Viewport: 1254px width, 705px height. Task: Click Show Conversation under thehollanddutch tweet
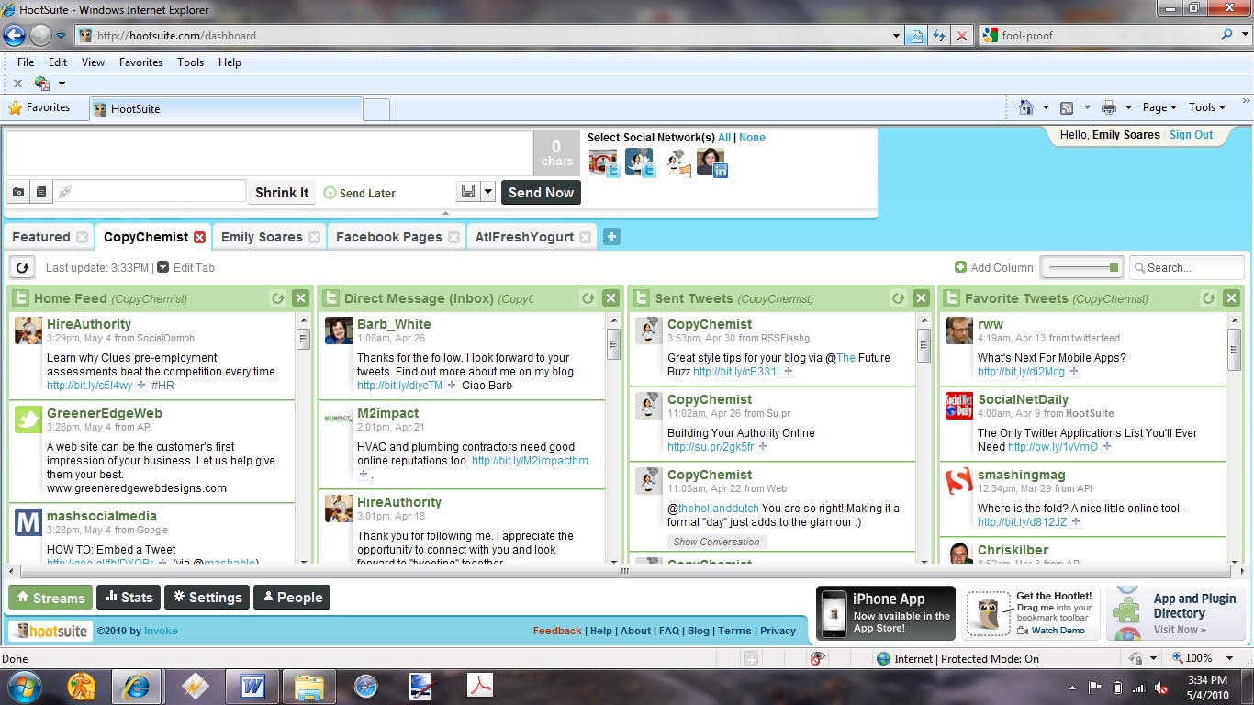(716, 542)
